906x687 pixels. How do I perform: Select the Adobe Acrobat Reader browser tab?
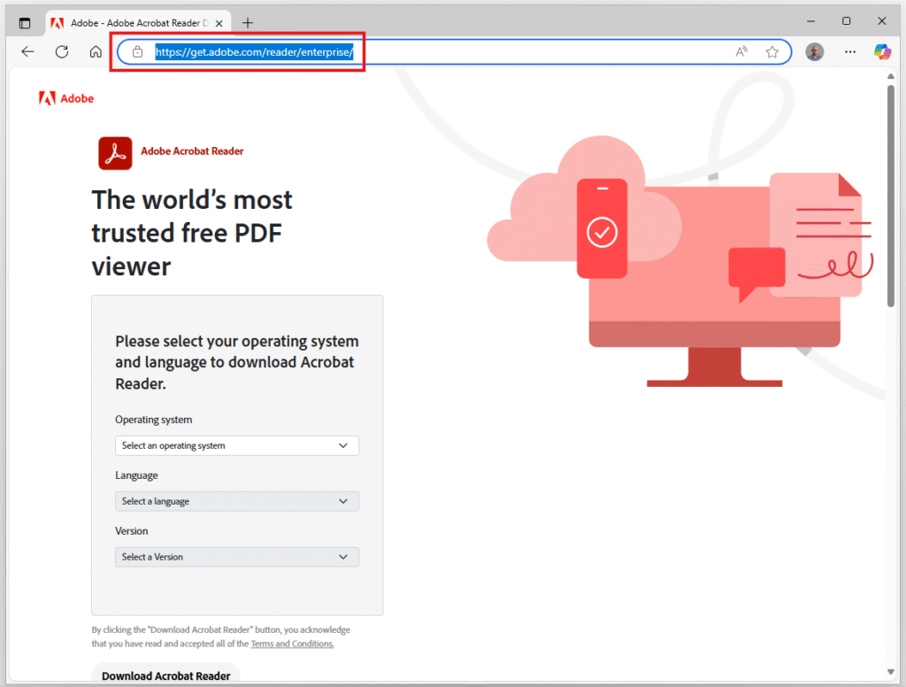[x=133, y=22]
